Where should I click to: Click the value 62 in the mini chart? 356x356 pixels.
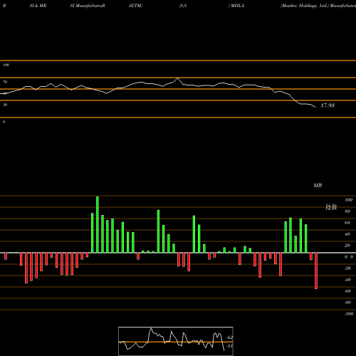230,337
